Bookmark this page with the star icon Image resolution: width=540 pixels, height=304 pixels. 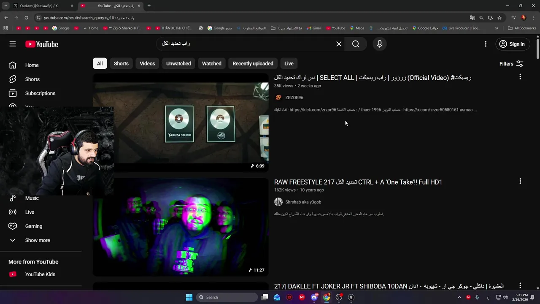click(x=499, y=18)
